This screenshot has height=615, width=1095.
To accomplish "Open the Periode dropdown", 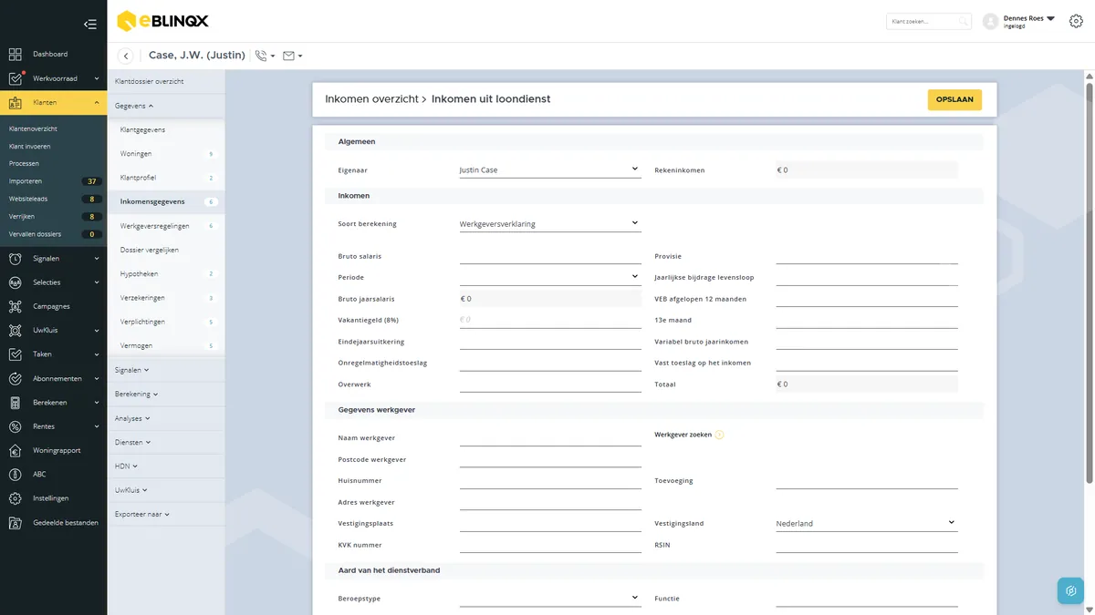I will (550, 277).
